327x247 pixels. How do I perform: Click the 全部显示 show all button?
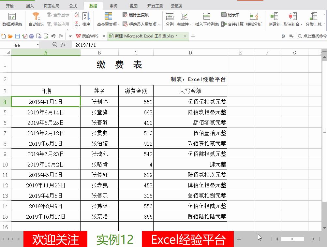(x=58, y=14)
